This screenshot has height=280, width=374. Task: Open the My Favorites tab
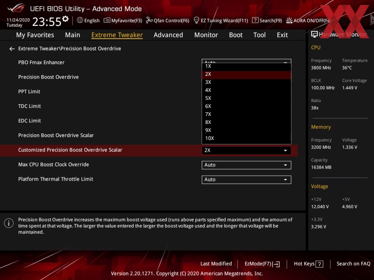[x=35, y=35]
